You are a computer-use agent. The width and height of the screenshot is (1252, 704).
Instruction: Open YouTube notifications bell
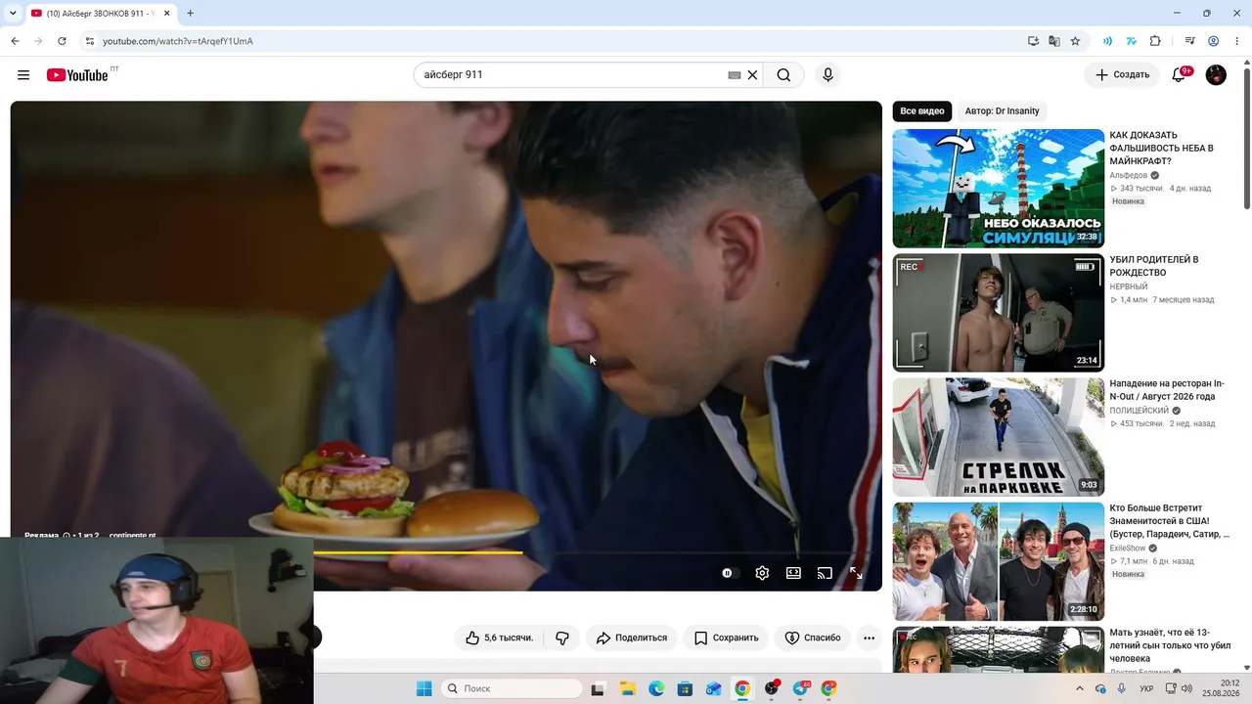point(1179,75)
